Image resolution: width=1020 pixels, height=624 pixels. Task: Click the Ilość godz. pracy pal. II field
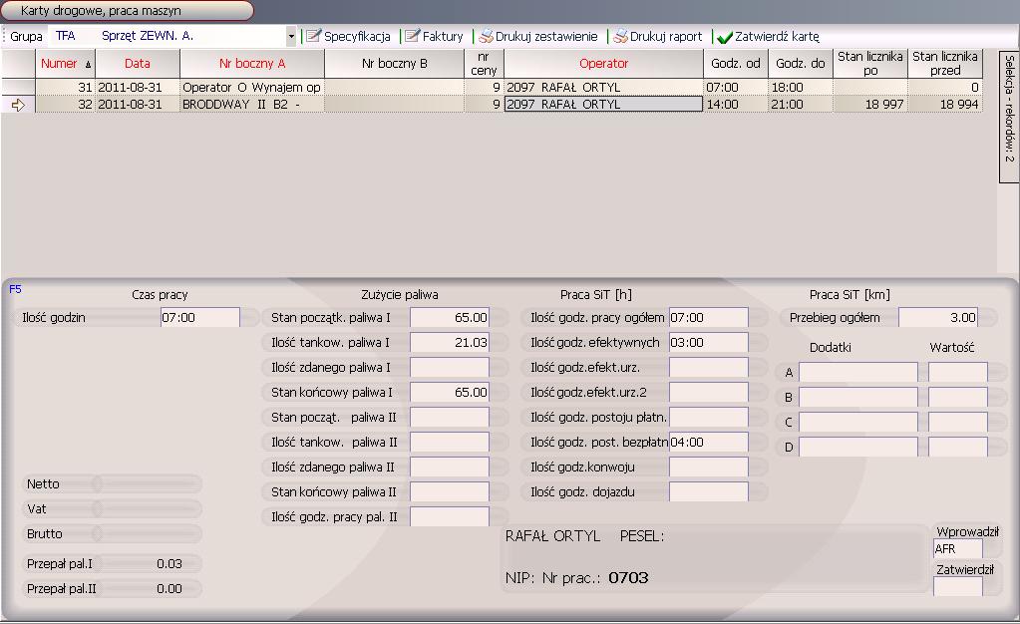(x=450, y=516)
